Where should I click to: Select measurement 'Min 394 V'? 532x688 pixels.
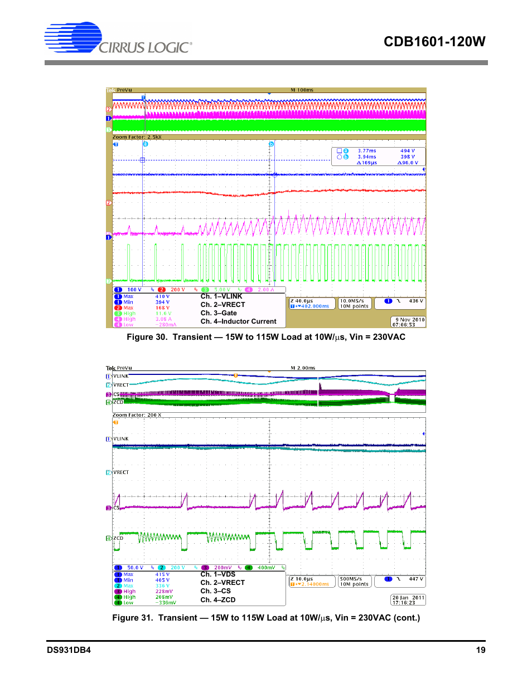142,302
